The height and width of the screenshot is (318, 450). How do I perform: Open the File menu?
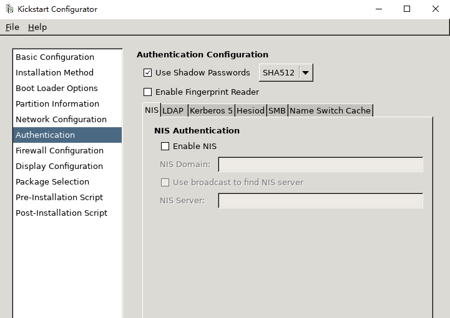[x=12, y=27]
